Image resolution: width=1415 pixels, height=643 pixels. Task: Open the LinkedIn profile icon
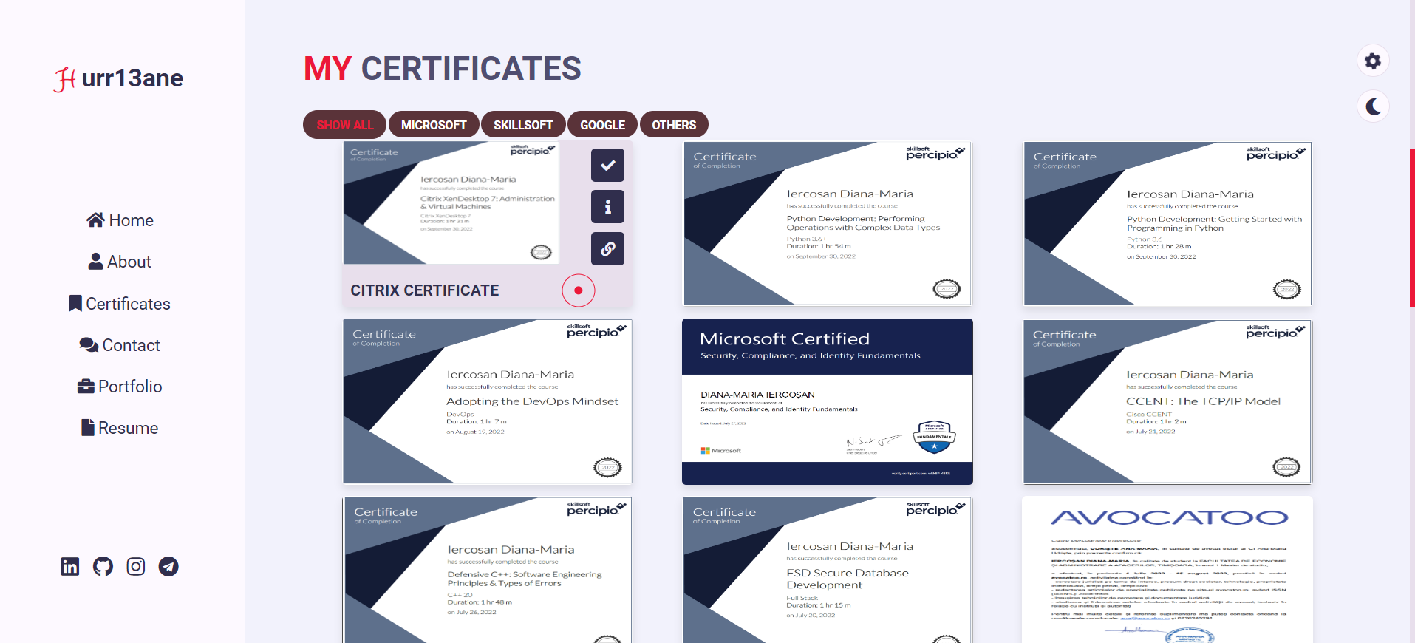click(70, 567)
